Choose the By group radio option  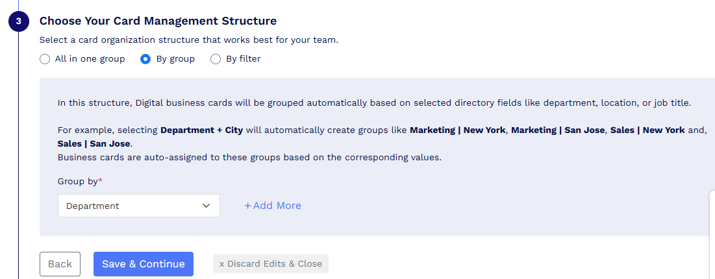145,59
